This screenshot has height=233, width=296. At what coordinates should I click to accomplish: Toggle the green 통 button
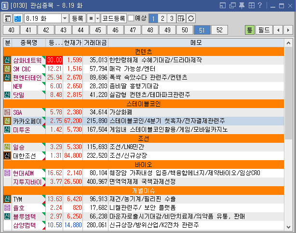coord(250,30)
